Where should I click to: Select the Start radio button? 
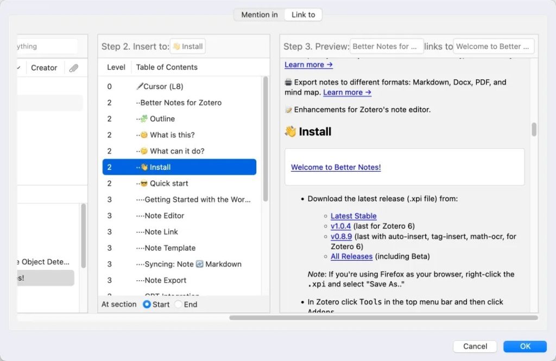click(x=147, y=305)
